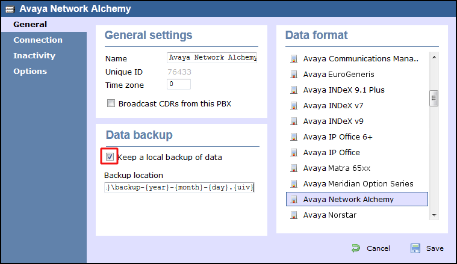Enable Broadcast CDRs from this PBX
Viewport: 457px width, 264px height.
point(111,103)
